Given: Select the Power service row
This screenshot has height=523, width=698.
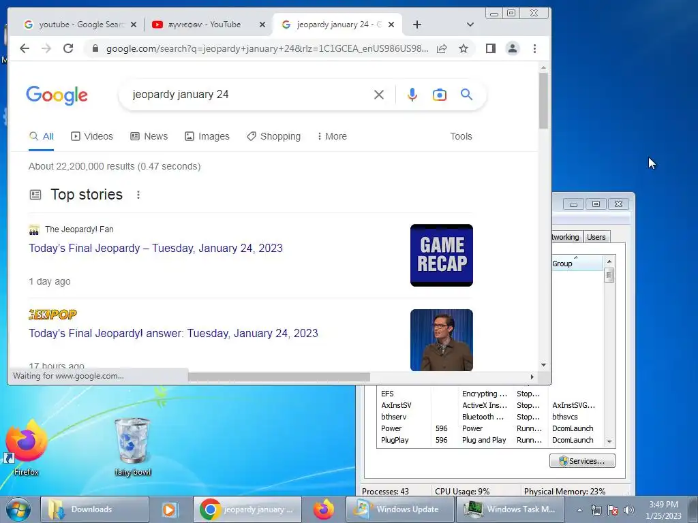Looking at the screenshot, I should tap(490, 429).
